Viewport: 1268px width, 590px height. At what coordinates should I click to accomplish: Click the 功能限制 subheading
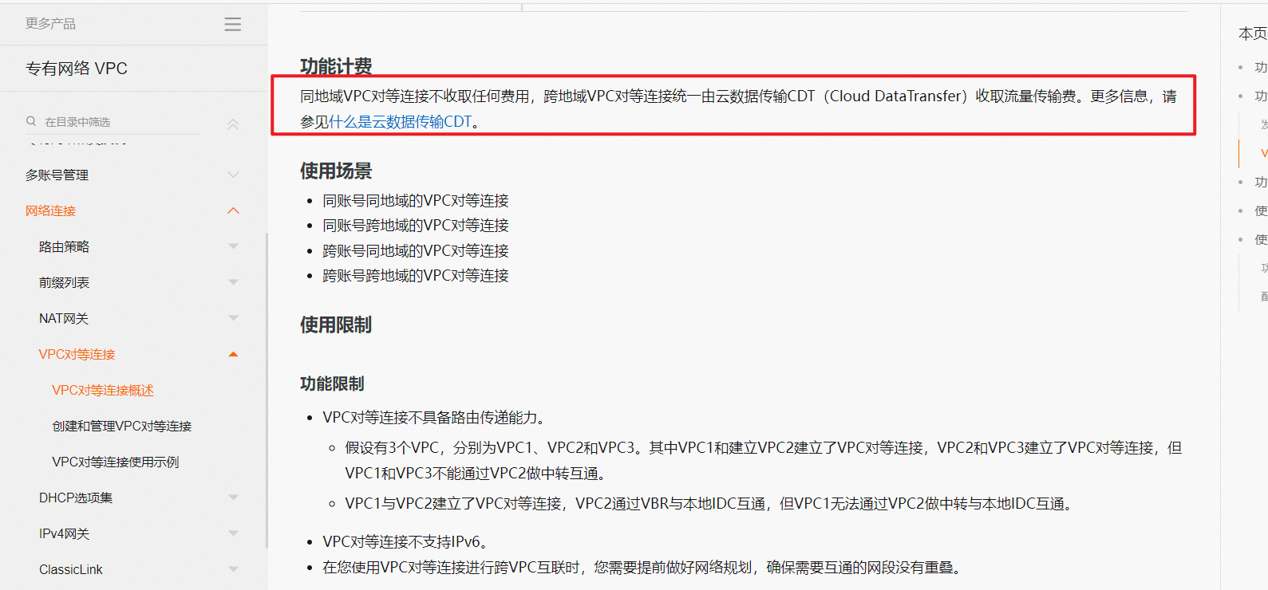tap(332, 383)
